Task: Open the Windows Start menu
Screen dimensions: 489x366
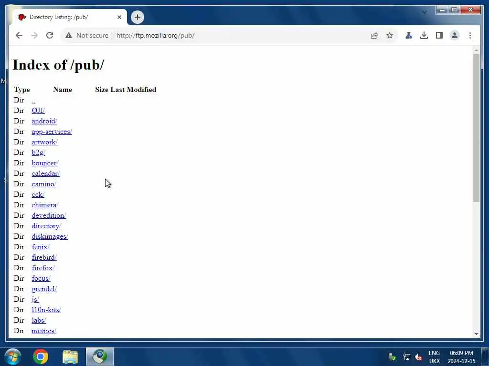Action: (x=13, y=356)
